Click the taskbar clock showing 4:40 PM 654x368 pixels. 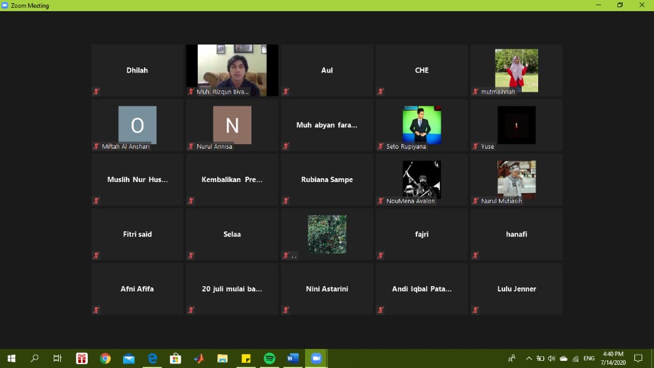coord(614,358)
